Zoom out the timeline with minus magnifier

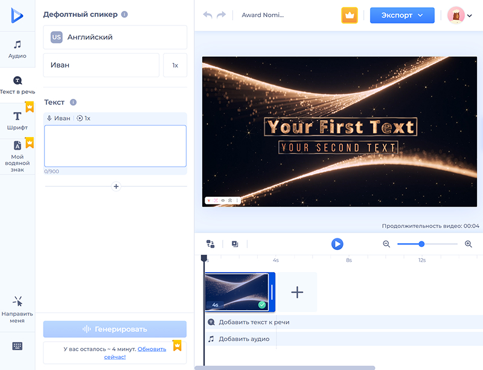point(386,244)
